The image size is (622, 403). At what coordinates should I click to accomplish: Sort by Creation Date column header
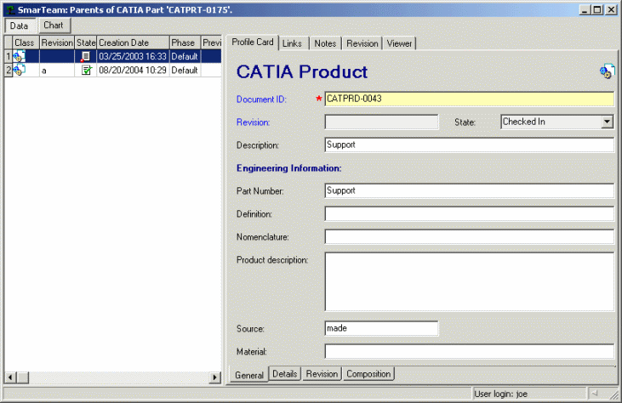pyautogui.click(x=133, y=43)
